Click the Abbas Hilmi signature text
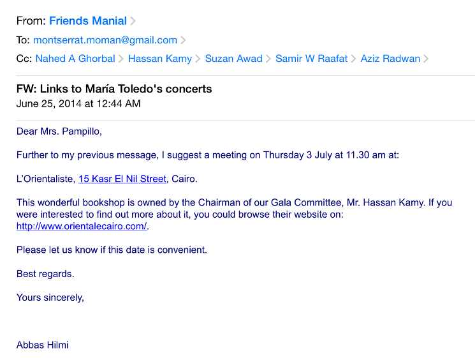475x362 pixels. click(43, 345)
